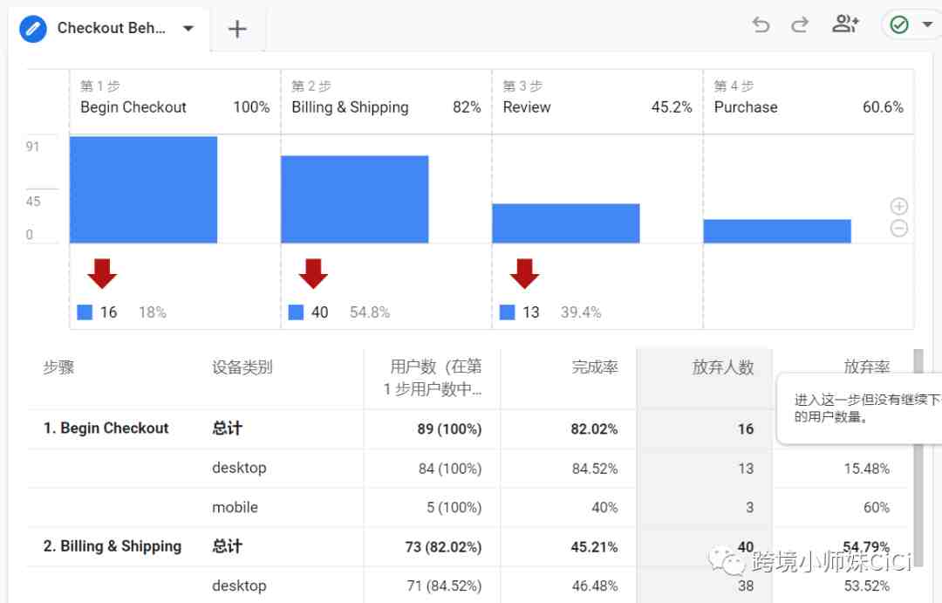
Task: Click the 84.52% desktop completion cell
Action: 595,469
